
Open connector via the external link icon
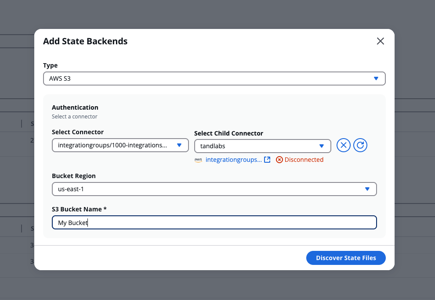[268, 160]
